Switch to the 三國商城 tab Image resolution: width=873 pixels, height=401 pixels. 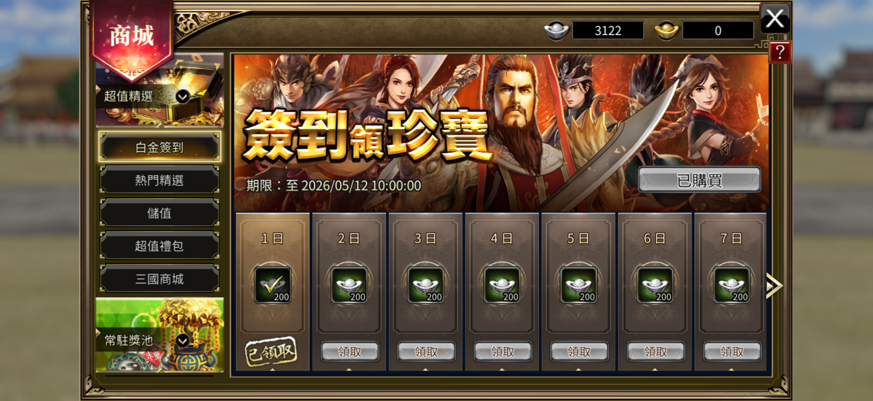[159, 279]
